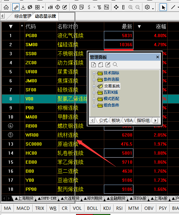Screen dimensions: 179x215
Task: Select the arrow pointer cursor tool
Action: 163,7
